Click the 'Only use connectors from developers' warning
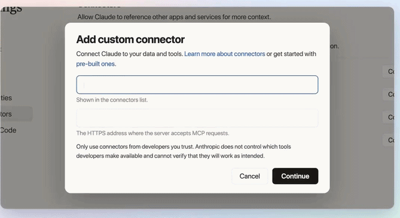The height and width of the screenshot is (218, 400). [184, 151]
